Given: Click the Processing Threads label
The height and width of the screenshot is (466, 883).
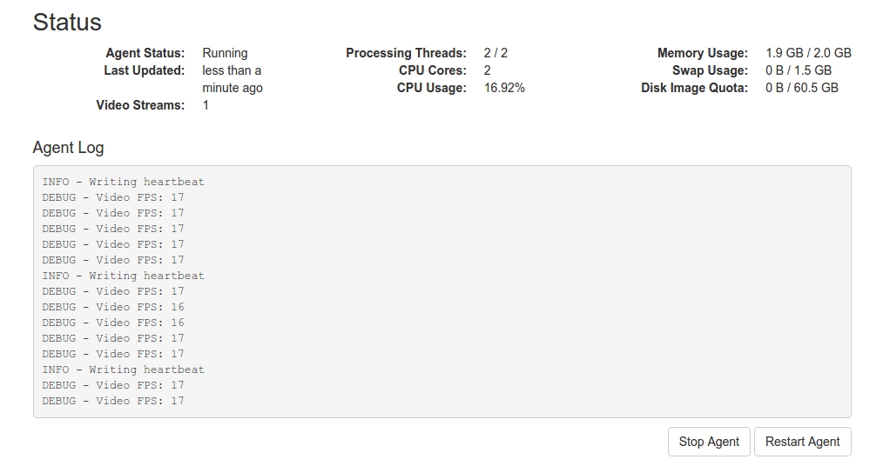Looking at the screenshot, I should pyautogui.click(x=406, y=53).
